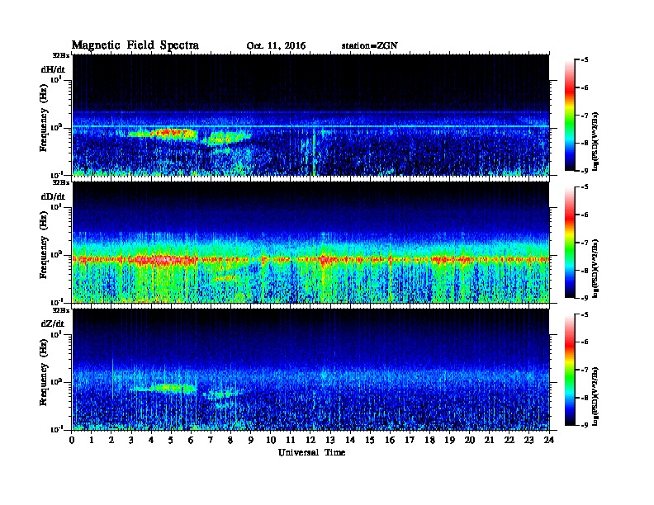Click hour tick "20" on the time axis
654x505 pixels.
pyautogui.click(x=470, y=441)
